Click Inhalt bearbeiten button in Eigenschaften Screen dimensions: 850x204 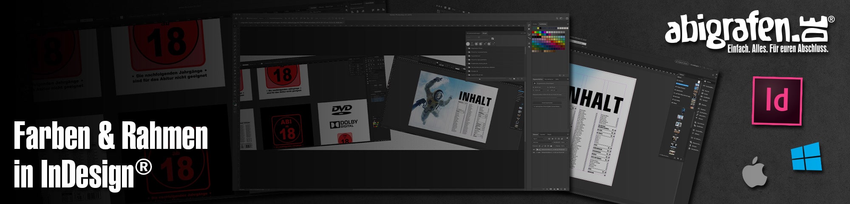click(x=548, y=103)
